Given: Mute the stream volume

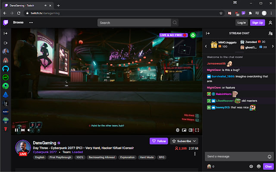Looking at the screenshot, I should (29, 130).
